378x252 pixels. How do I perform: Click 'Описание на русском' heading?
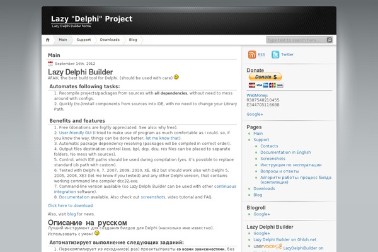pyautogui.click(x=88, y=222)
